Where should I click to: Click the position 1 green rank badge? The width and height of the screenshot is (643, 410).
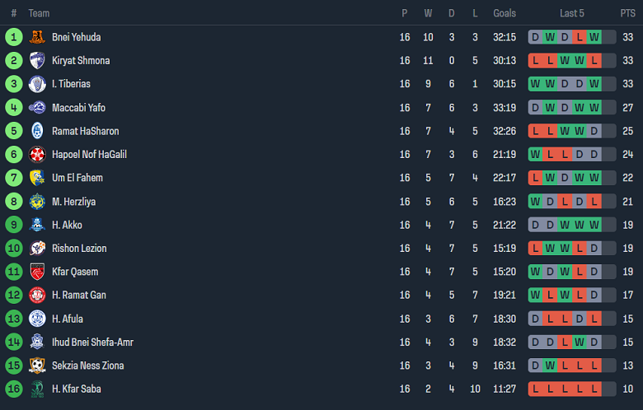(13, 37)
